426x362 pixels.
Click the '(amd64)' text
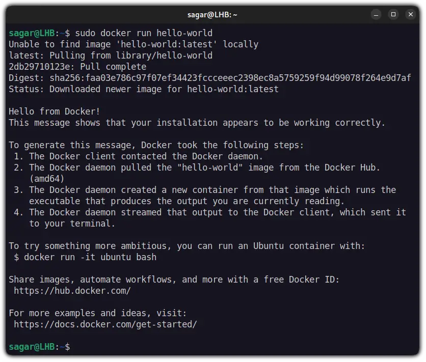pyautogui.click(x=47, y=179)
